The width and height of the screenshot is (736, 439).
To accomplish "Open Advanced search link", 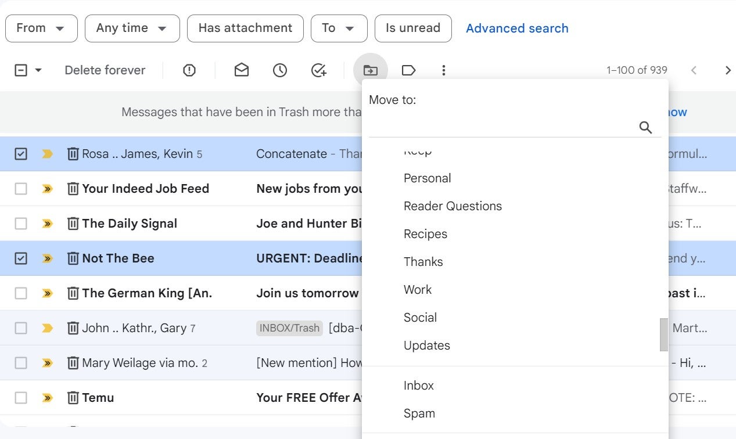I will tap(517, 28).
